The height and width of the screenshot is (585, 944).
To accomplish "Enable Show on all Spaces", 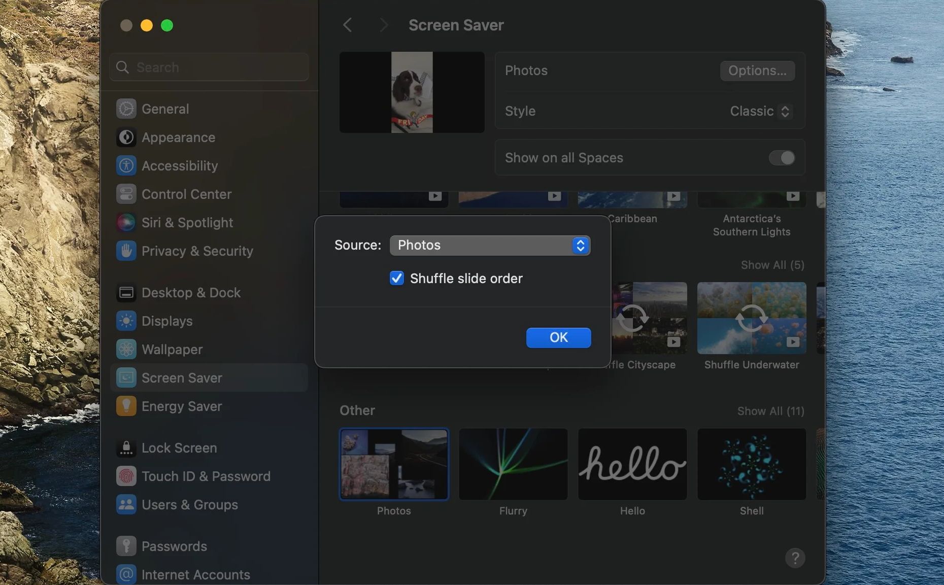I will [781, 158].
